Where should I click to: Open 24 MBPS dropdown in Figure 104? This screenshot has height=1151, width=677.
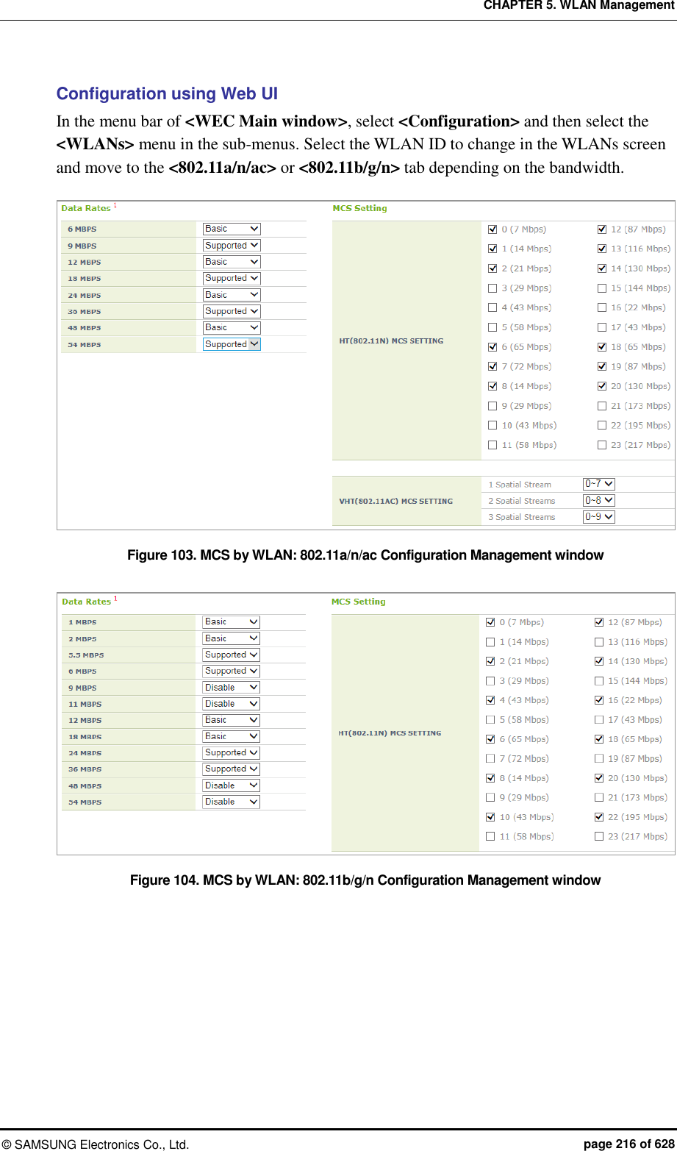coord(231,752)
